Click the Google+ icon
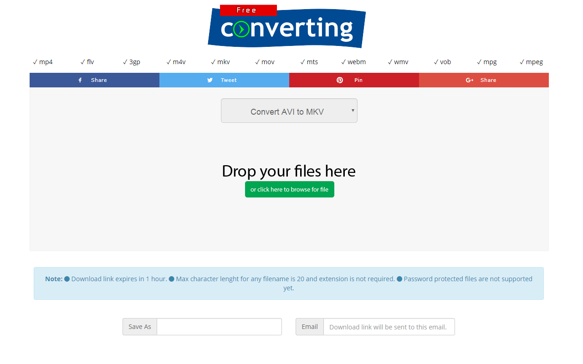This screenshot has height=364, width=583. pos(469,80)
